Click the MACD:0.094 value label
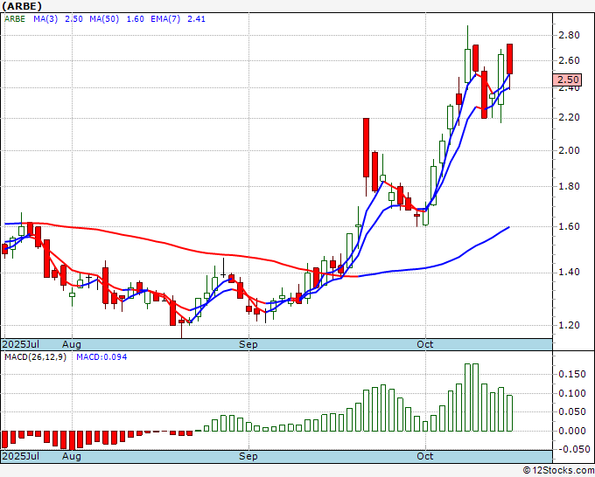The width and height of the screenshot is (595, 477). point(101,357)
